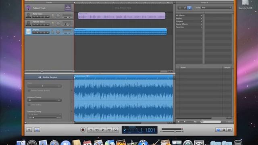This screenshot has width=258, height=145.
Task: Toggle Female Voice track button strip
Action: point(41,25)
